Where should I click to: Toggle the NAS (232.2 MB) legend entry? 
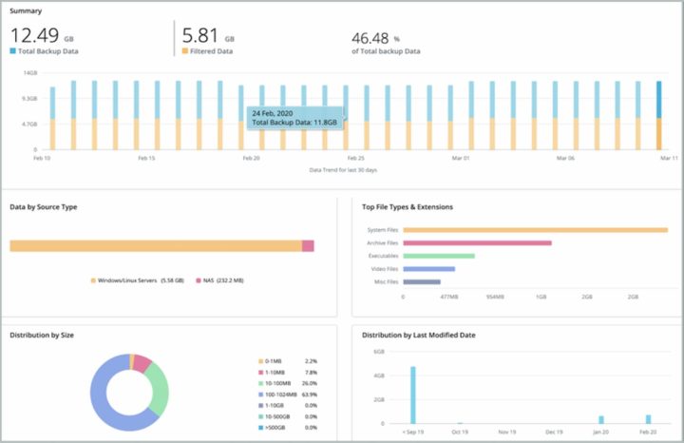point(219,280)
